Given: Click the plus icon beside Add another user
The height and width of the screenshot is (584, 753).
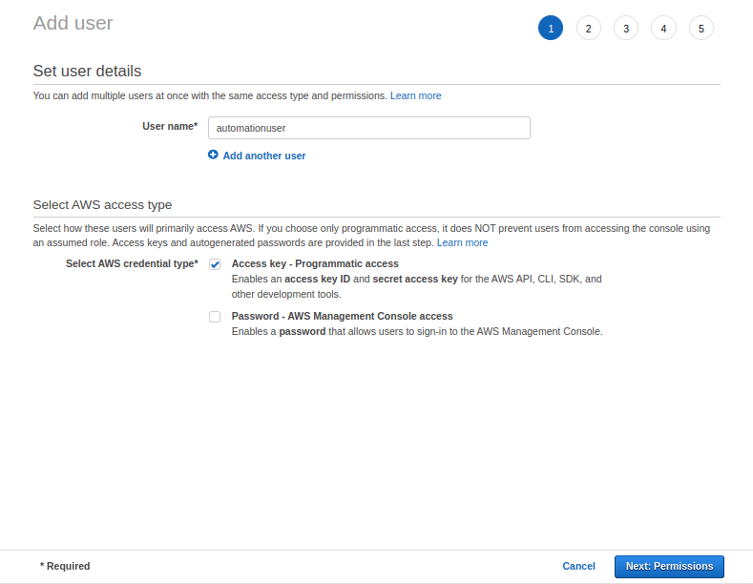Looking at the screenshot, I should [x=213, y=155].
